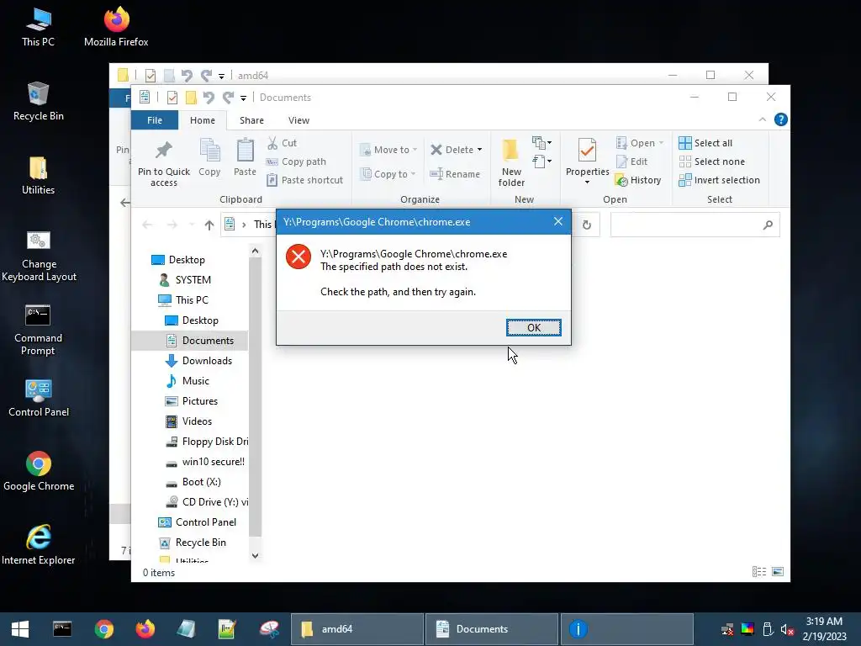Click Edit in the Open group
This screenshot has width=861, height=646.
click(x=631, y=161)
